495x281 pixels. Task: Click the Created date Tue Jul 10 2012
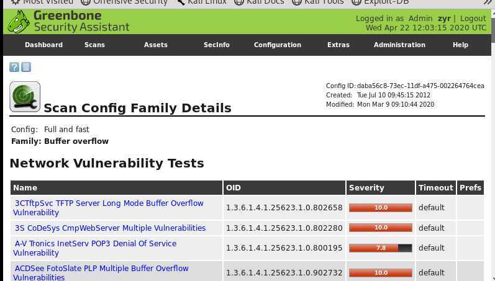[x=394, y=95]
